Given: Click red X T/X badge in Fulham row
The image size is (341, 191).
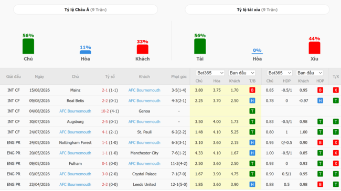Looking at the screenshot, I should click(336, 163).
